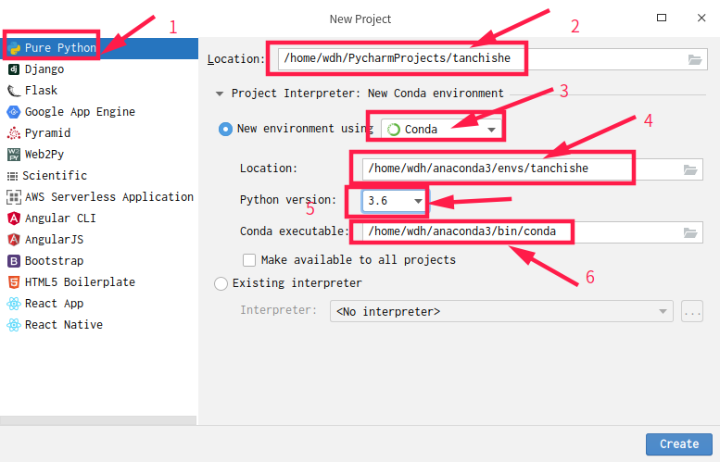Click the project list horizontal scrollbar
This screenshot has width=720, height=462.
click(x=98, y=420)
